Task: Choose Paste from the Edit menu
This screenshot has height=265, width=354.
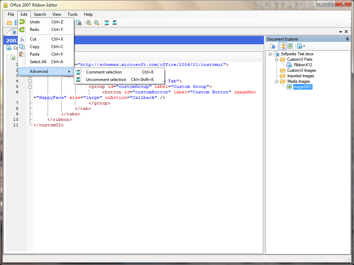Action: click(46, 54)
